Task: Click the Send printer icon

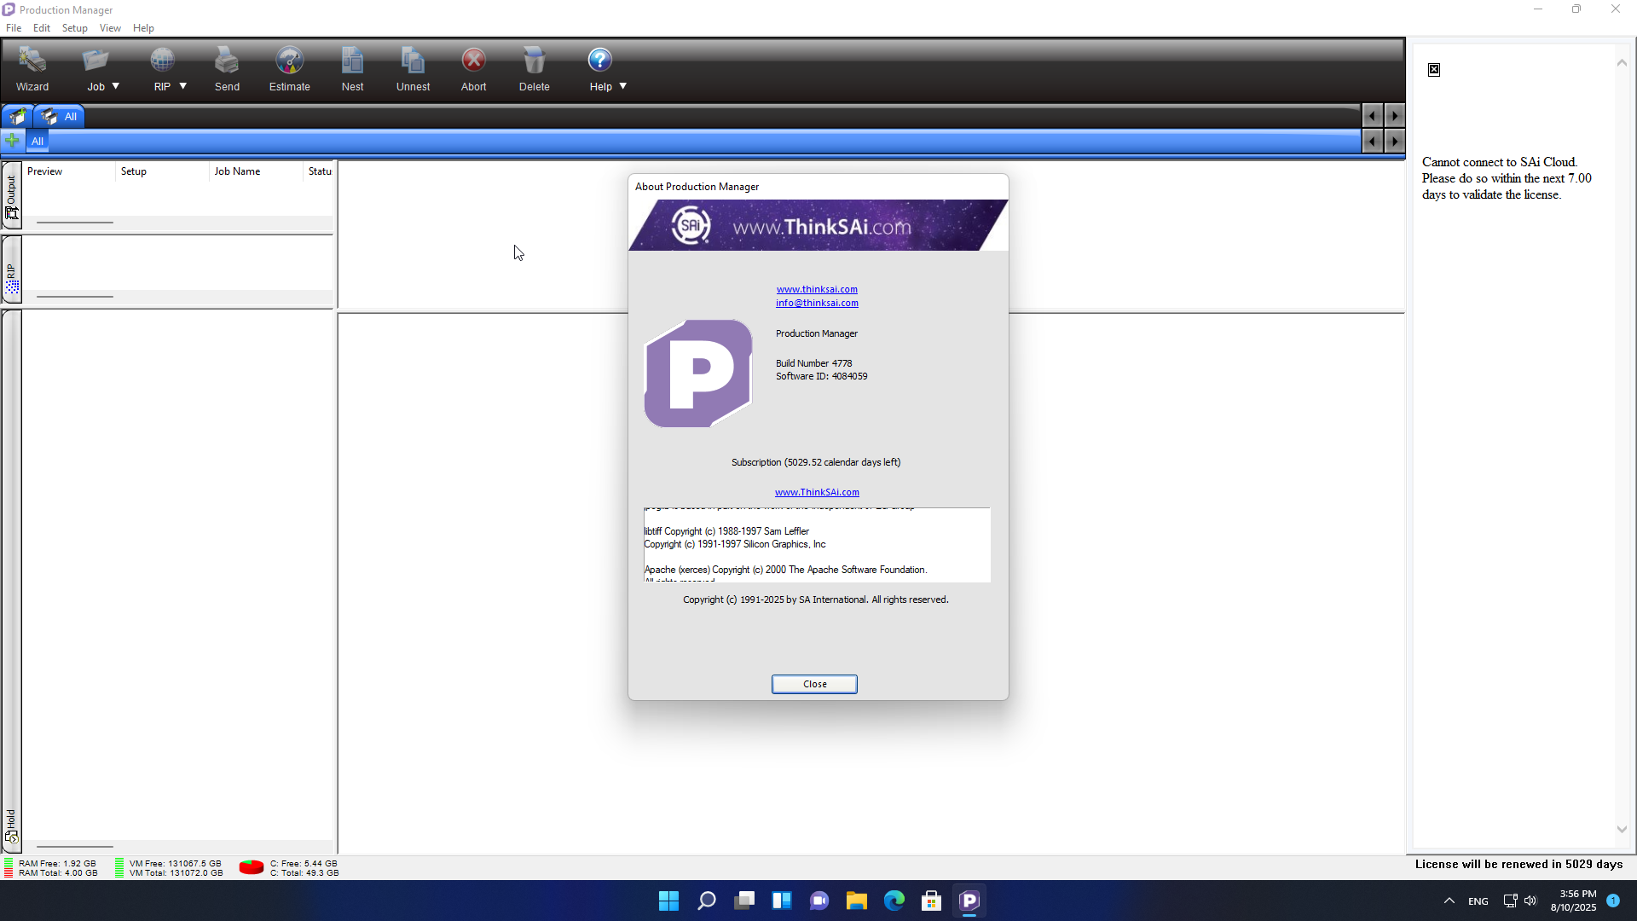Action: (227, 68)
